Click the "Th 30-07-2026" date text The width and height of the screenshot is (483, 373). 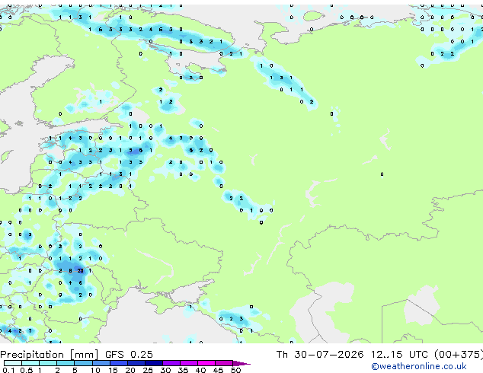(x=320, y=354)
